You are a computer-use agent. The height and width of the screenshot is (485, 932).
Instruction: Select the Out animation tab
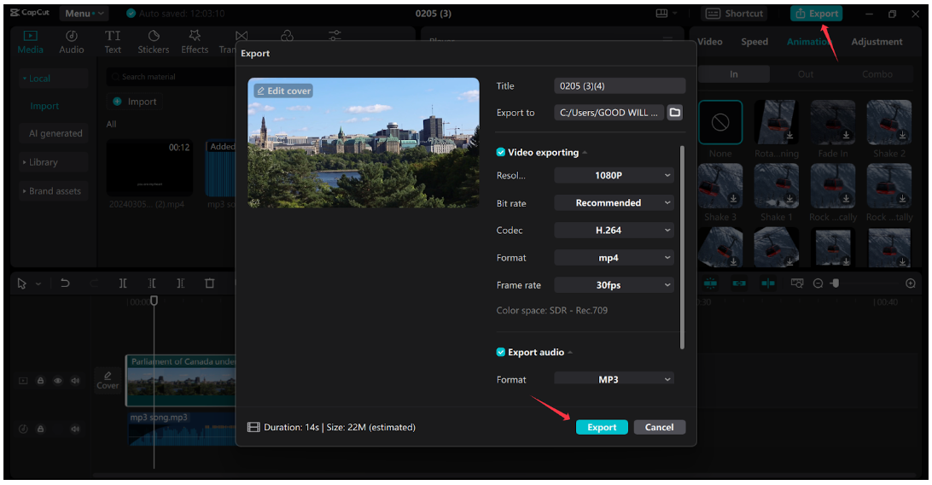tap(806, 74)
